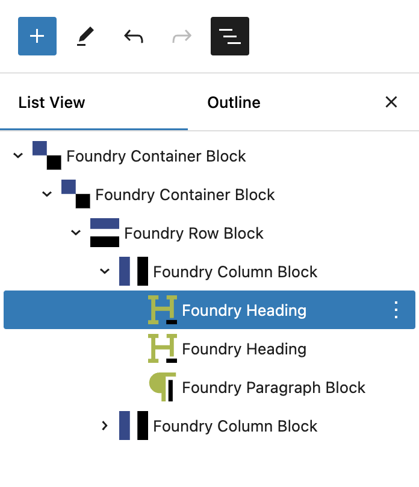Collapse the nested Foundry Container Block

click(x=47, y=195)
